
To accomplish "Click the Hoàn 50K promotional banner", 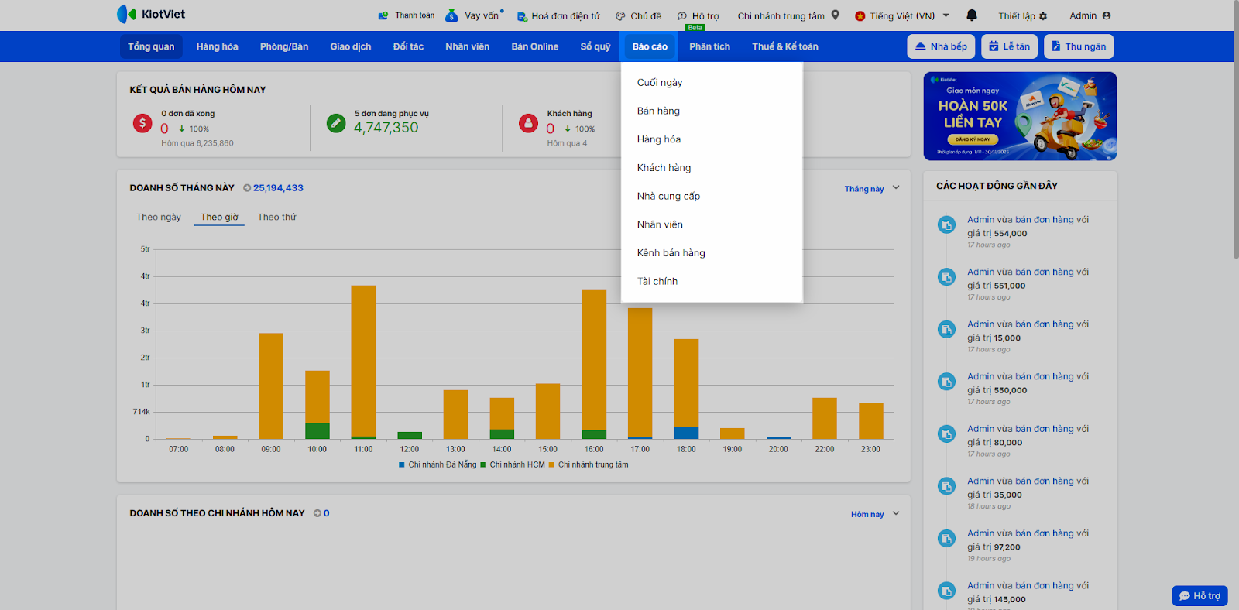I will 1020,116.
